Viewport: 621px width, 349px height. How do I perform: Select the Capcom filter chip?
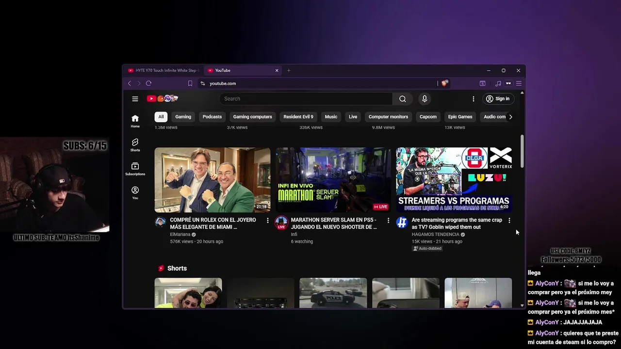coord(428,117)
